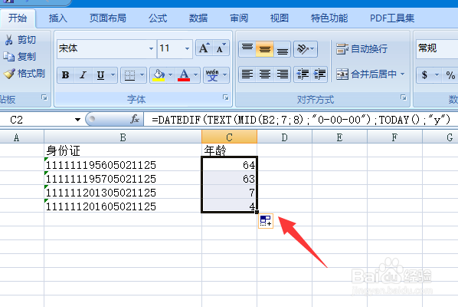
Task: Open the 视图 tab
Action: point(280,18)
